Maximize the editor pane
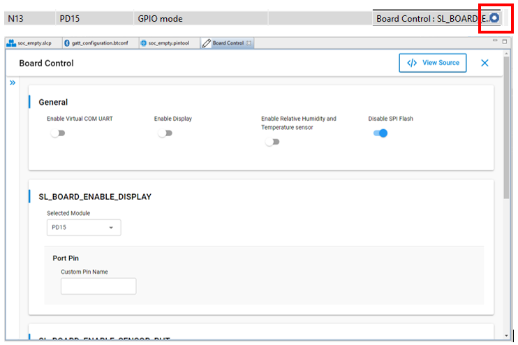 [x=505, y=41]
